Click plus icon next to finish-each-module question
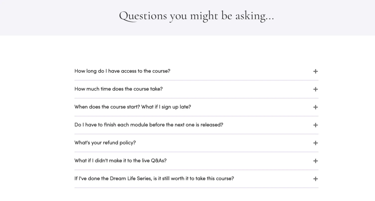This screenshot has height=201, width=375. [315, 125]
